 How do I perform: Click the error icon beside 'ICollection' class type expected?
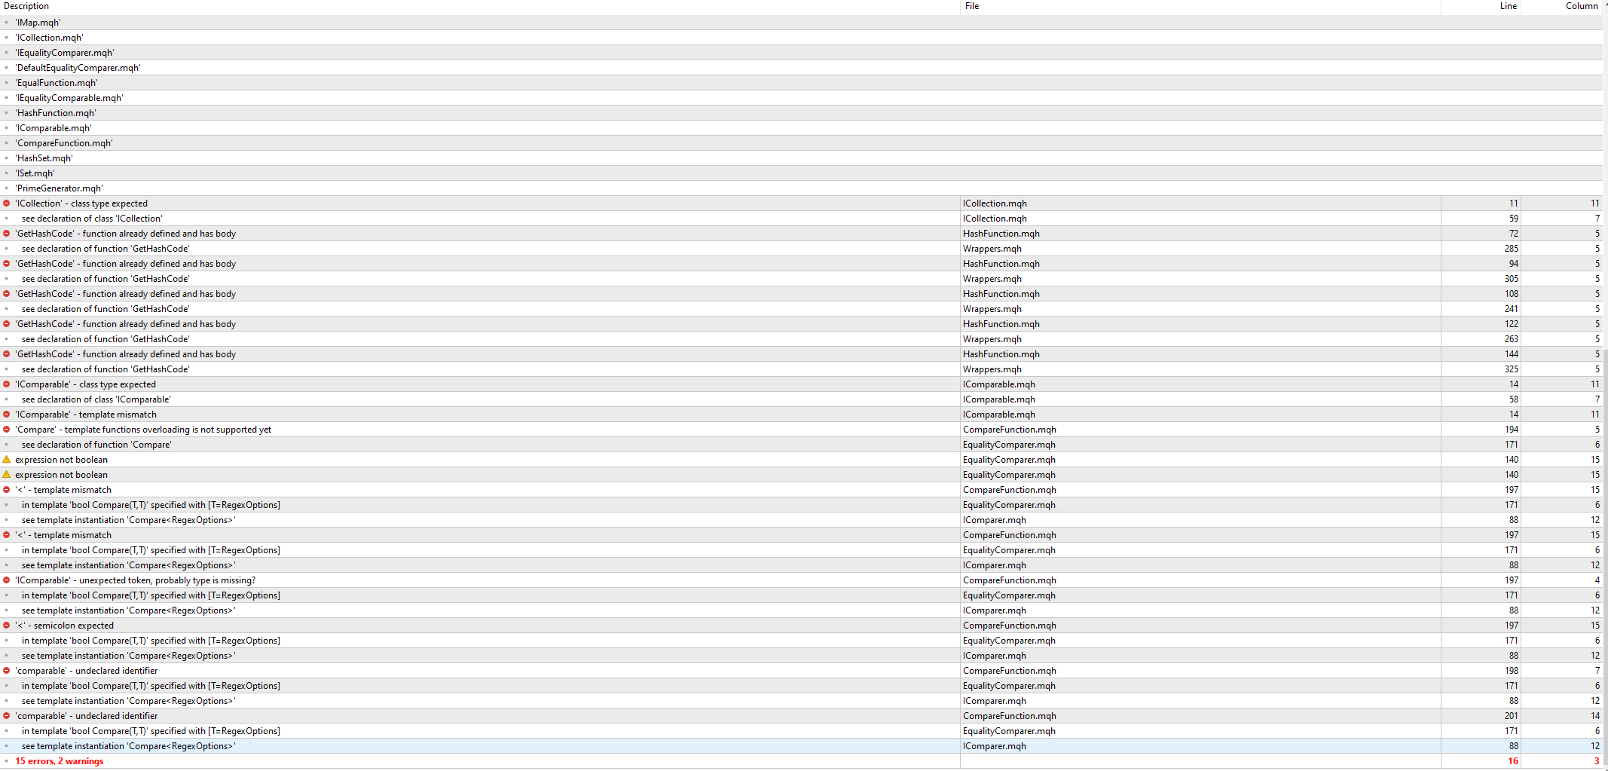pyautogui.click(x=7, y=203)
